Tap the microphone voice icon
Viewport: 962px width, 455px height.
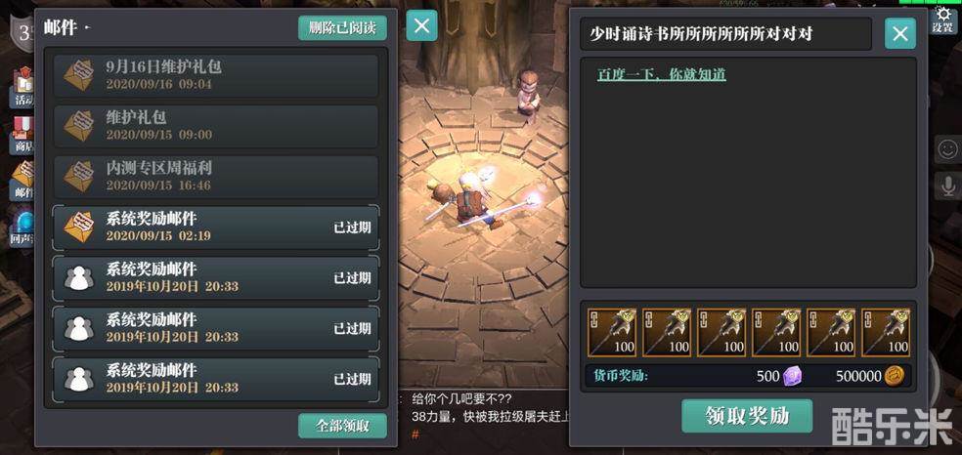click(x=948, y=186)
